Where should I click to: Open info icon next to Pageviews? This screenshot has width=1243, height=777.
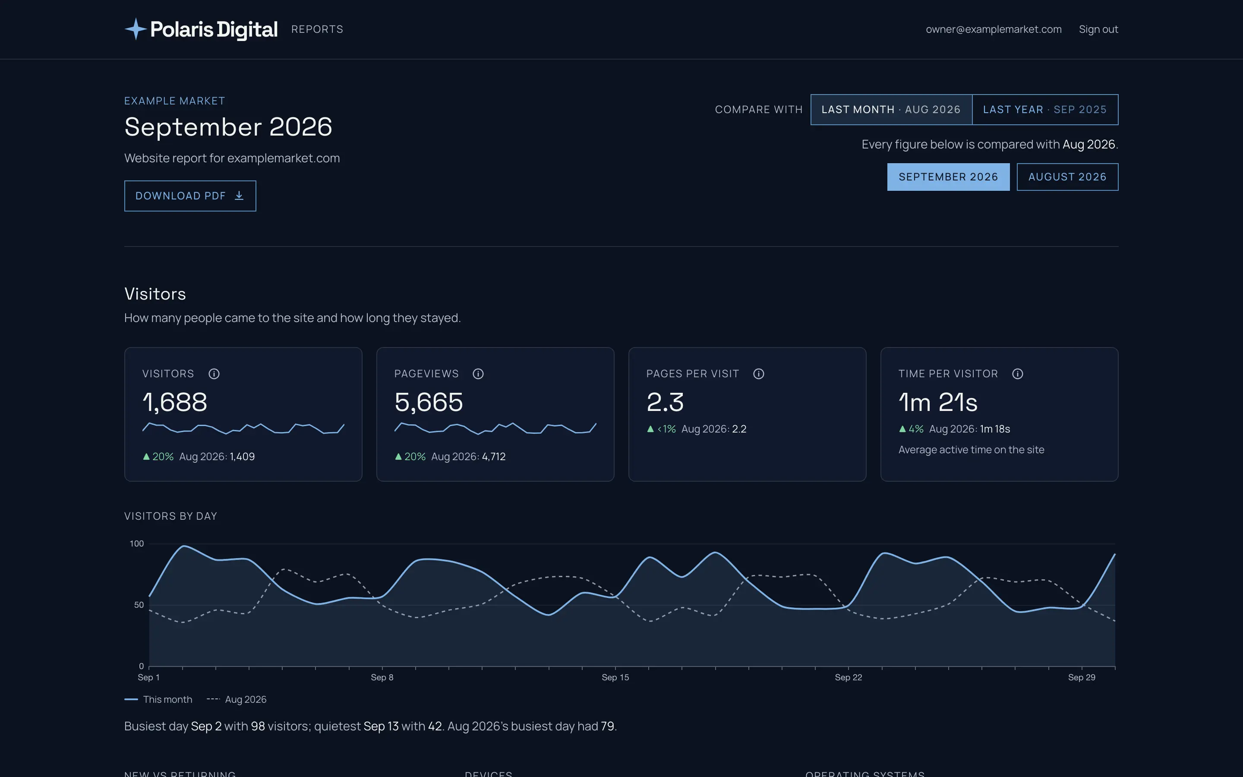coord(478,373)
